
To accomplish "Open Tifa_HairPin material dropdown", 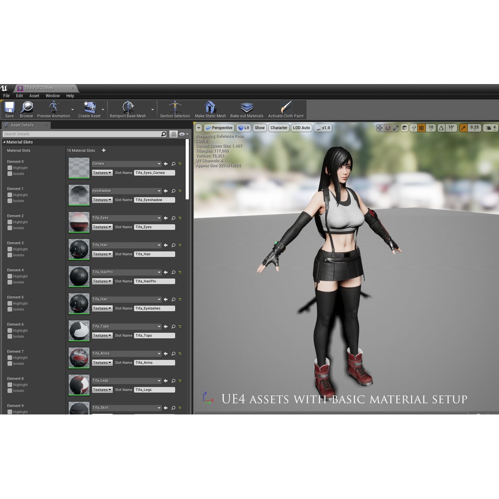I will click(x=126, y=272).
